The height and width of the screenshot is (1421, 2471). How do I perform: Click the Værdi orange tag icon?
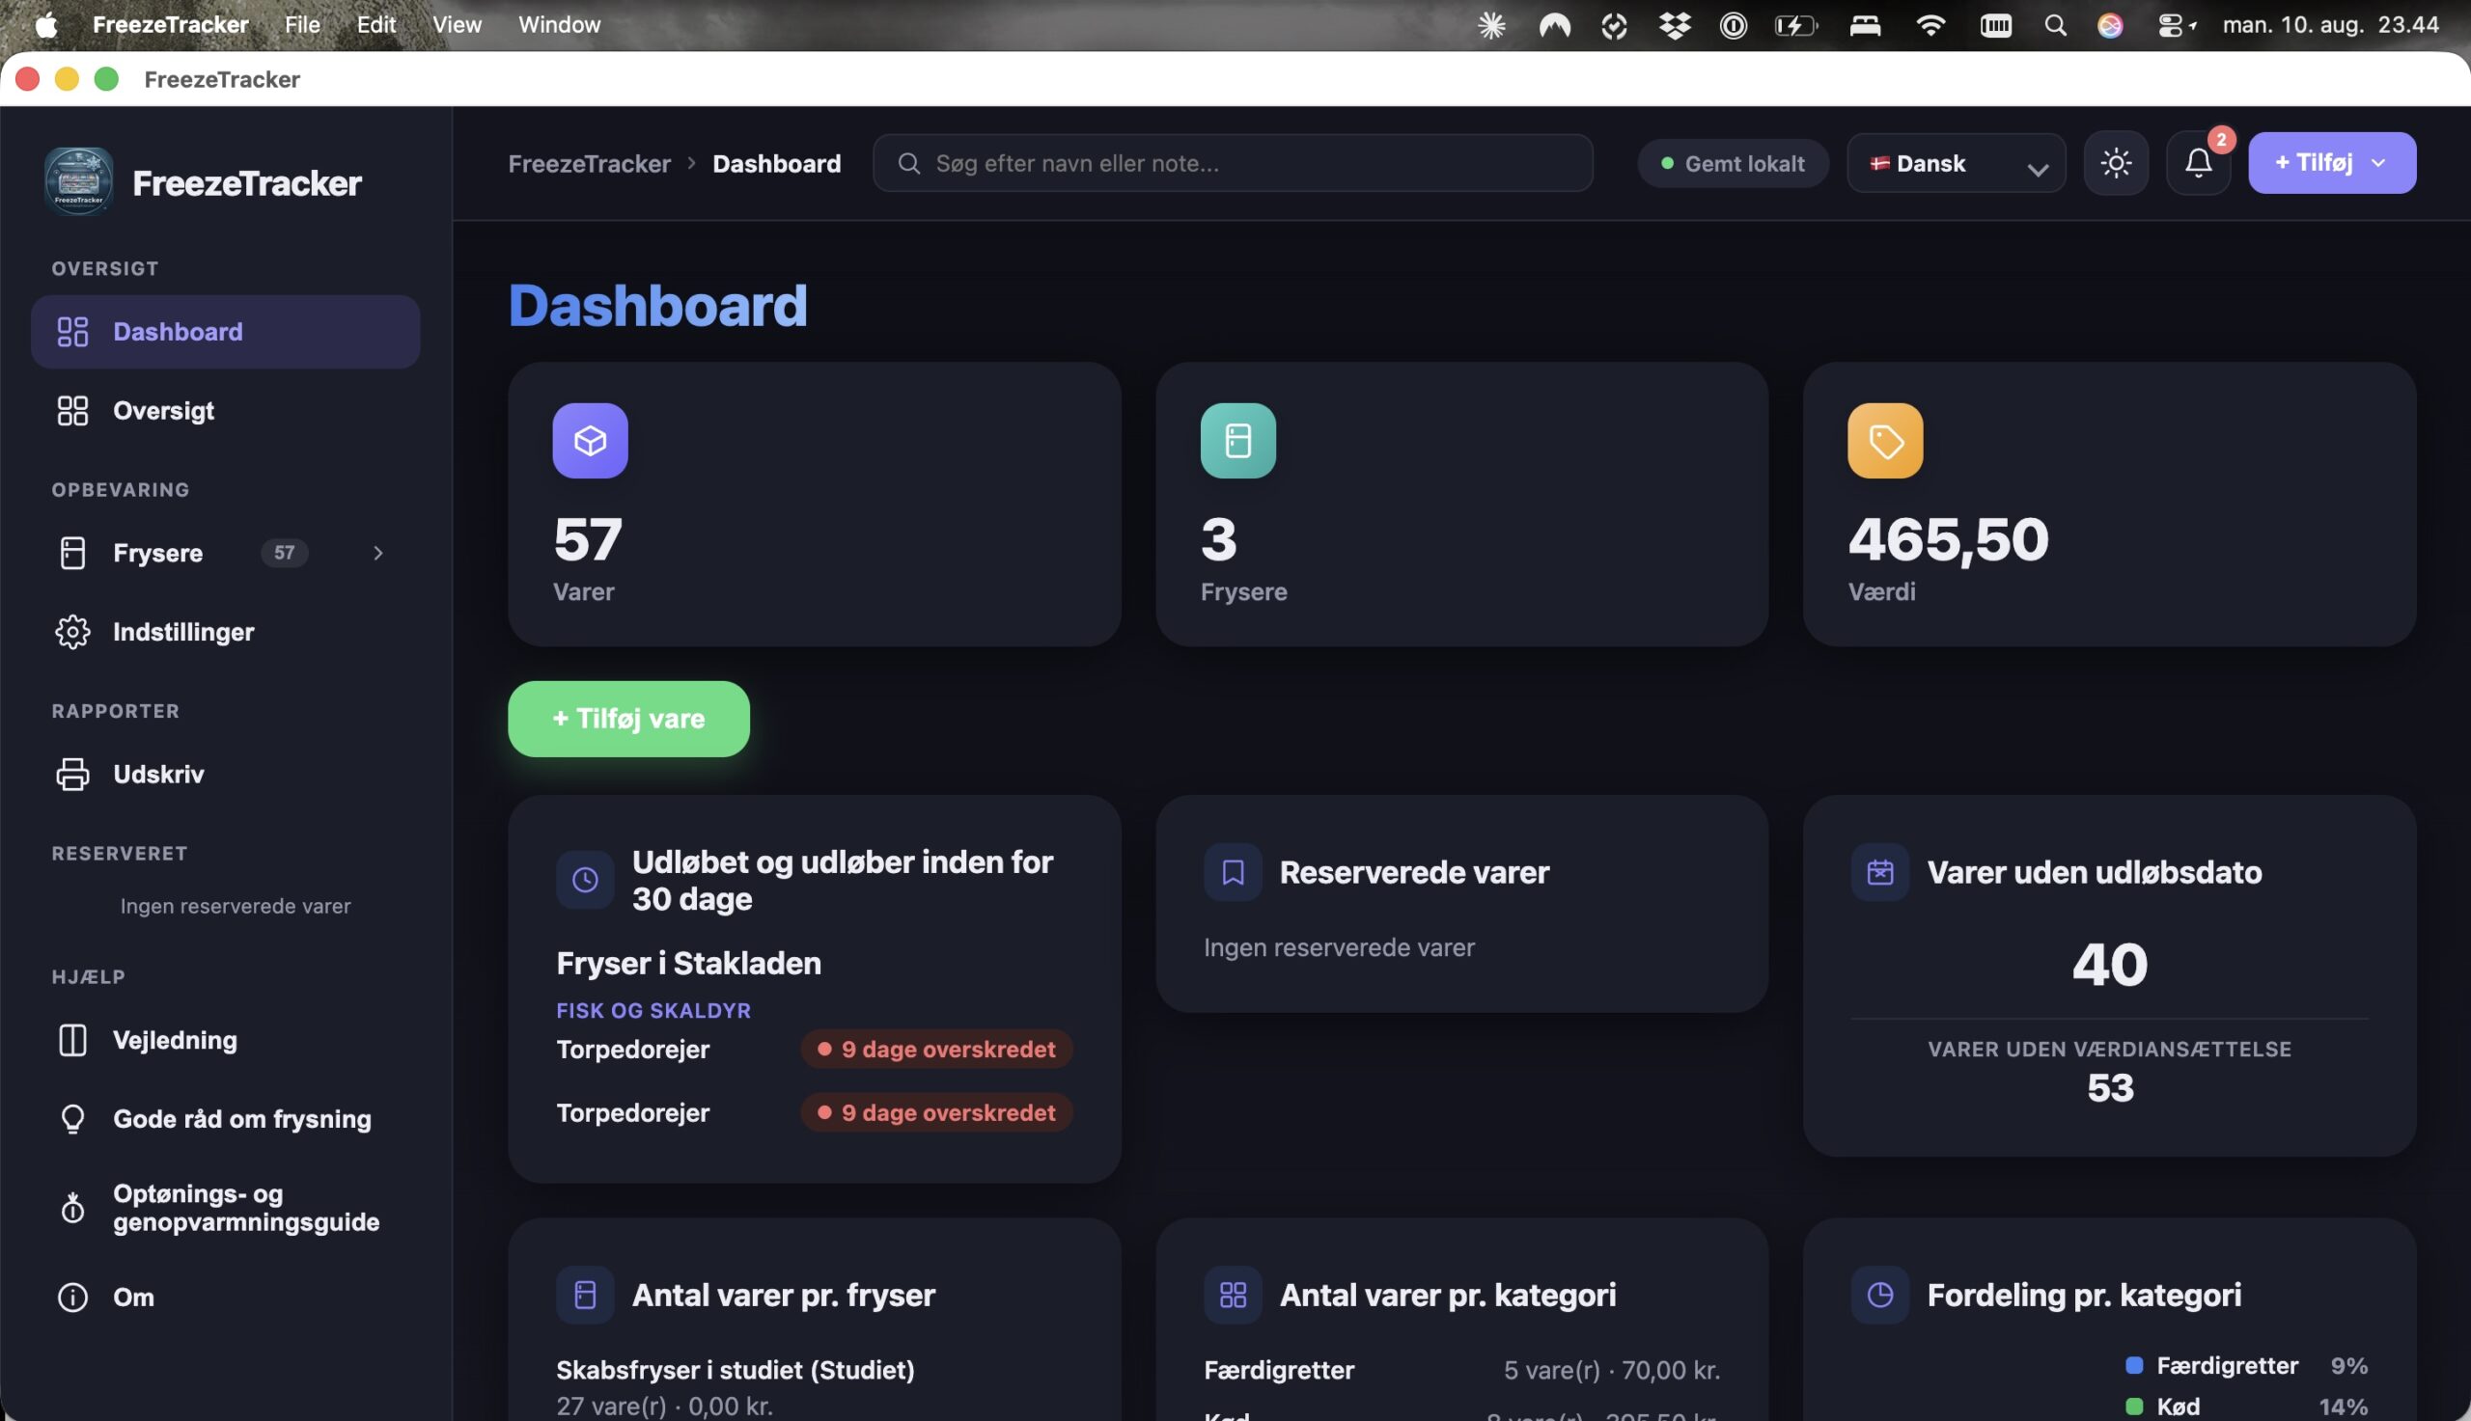1885,441
